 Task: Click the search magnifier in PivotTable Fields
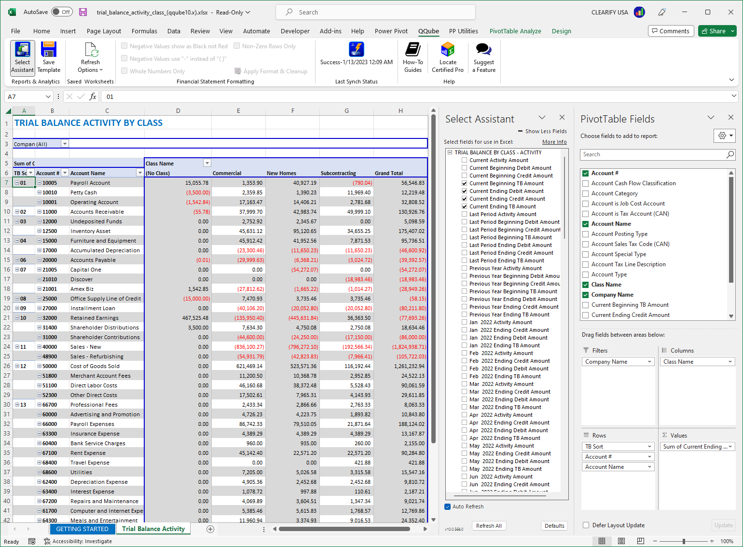click(x=730, y=154)
